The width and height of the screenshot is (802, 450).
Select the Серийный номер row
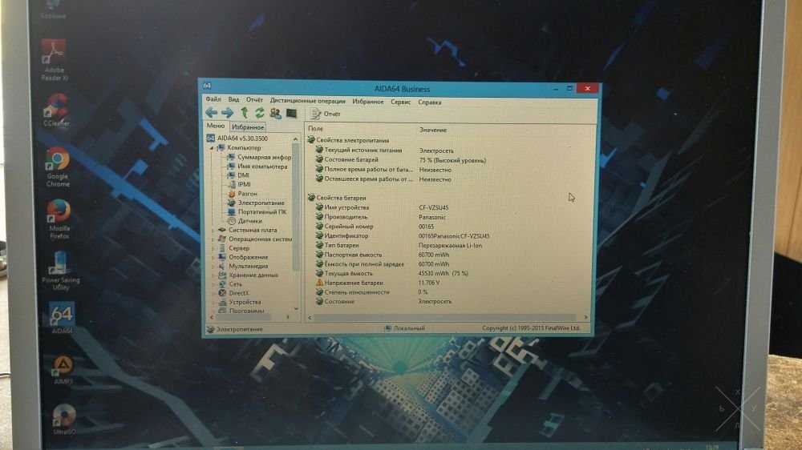375,227
